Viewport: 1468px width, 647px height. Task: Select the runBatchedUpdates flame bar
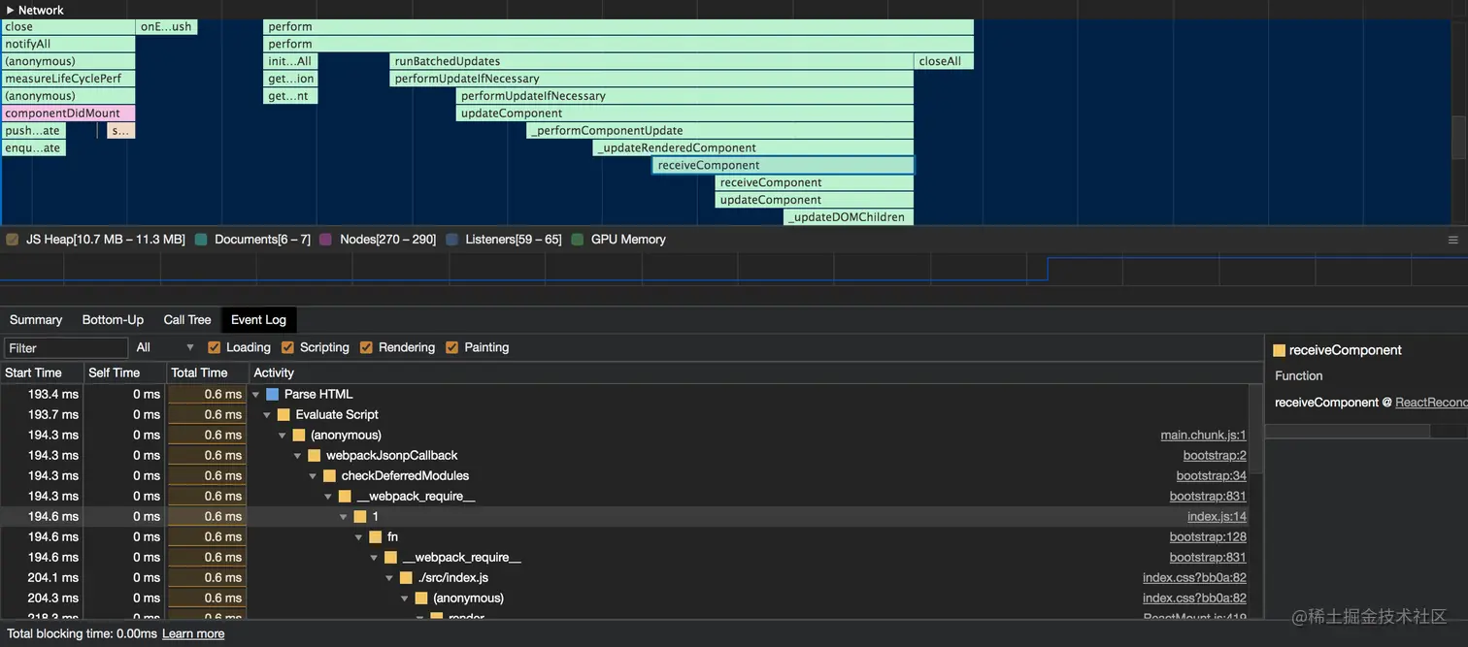(x=651, y=61)
